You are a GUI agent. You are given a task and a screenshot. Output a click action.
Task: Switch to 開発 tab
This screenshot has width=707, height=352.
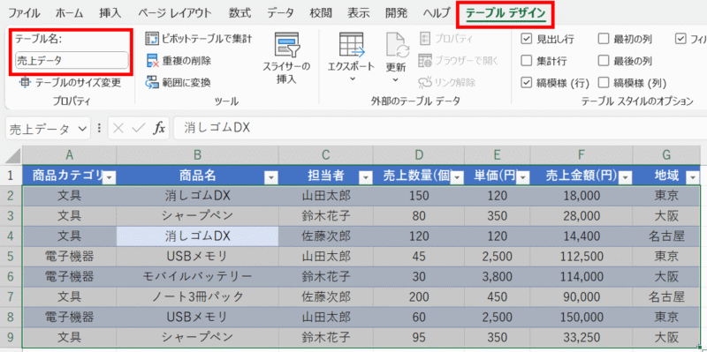[x=396, y=13]
